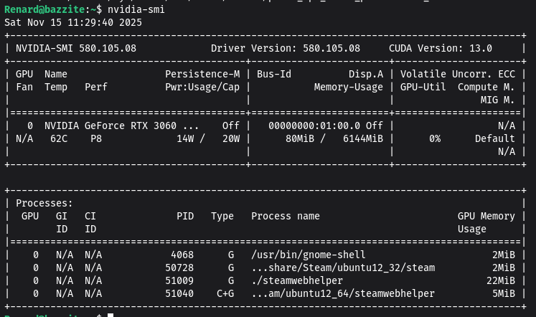Click the Processes: section label
536x317 pixels.
44,204
